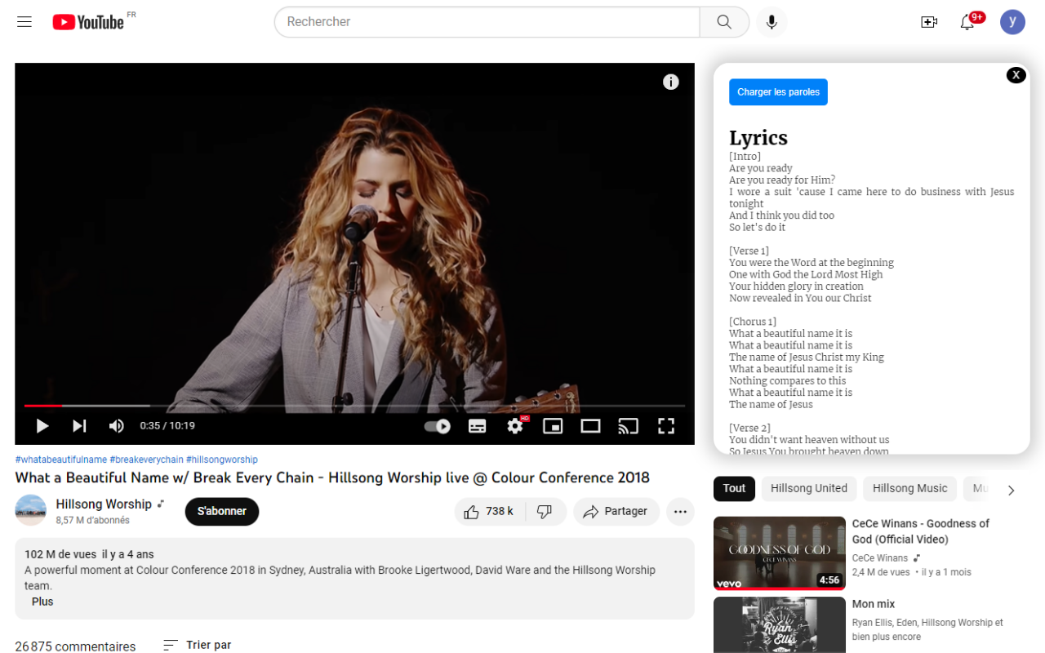Dislike the video
This screenshot has width=1045, height=653.
545,512
